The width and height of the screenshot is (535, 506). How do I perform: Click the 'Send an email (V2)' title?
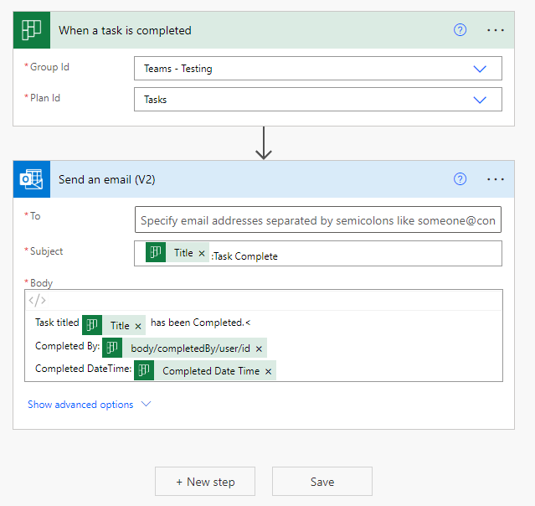pyautogui.click(x=107, y=179)
